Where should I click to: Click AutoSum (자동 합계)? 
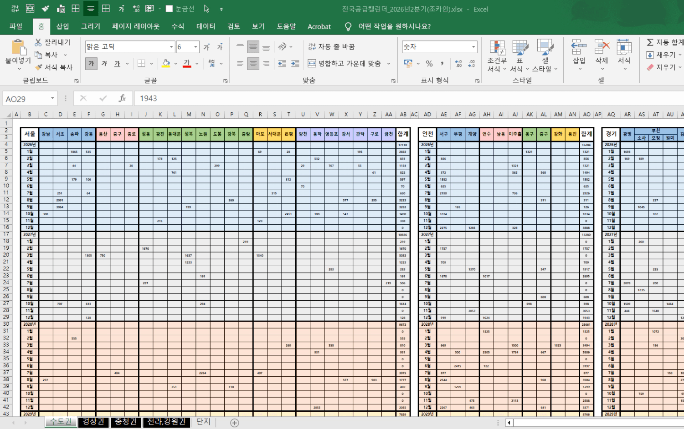pyautogui.click(x=665, y=42)
